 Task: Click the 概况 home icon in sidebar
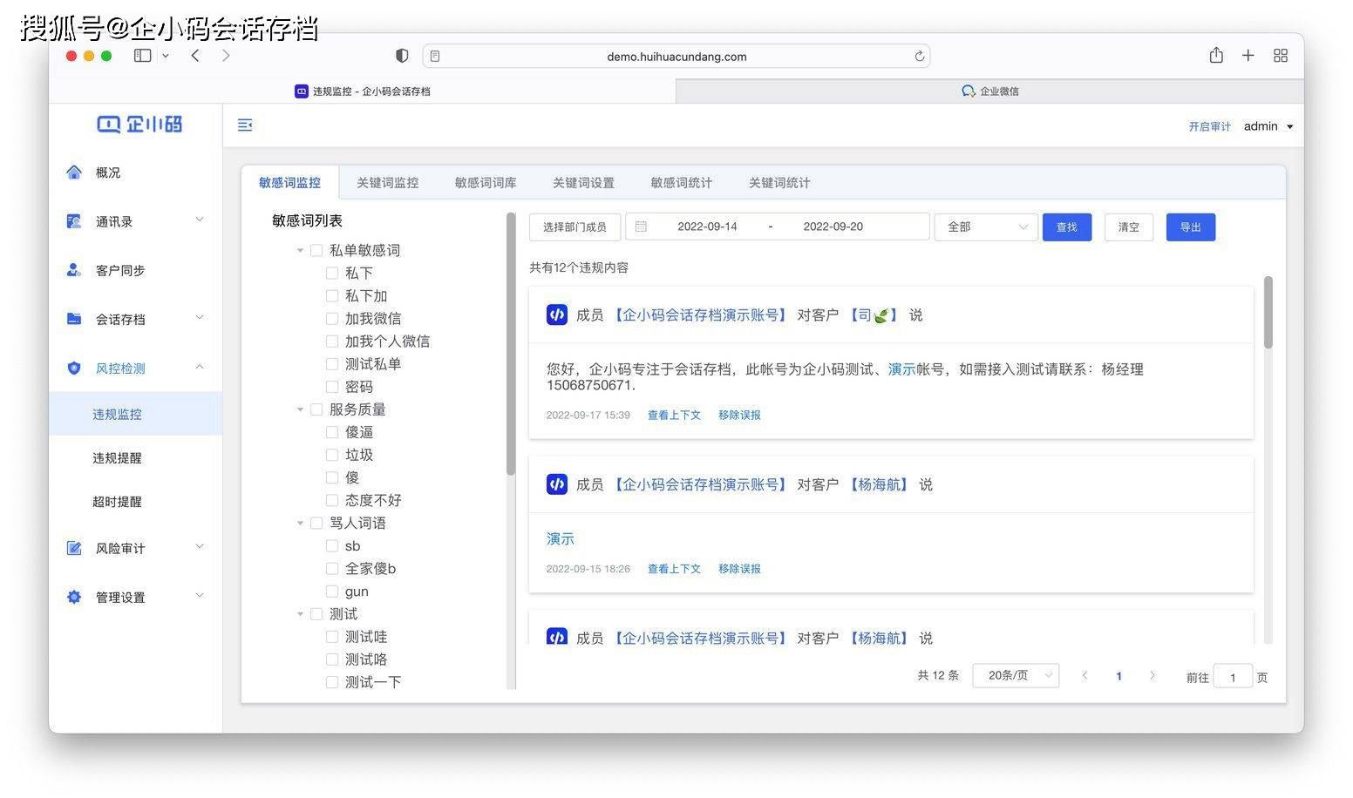[74, 172]
